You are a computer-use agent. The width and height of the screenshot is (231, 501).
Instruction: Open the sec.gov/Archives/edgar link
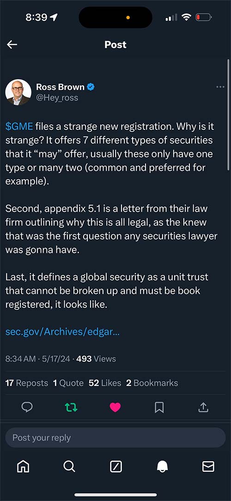coord(62,332)
